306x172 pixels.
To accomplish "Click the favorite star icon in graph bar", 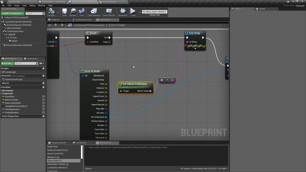I will coord(50,25).
